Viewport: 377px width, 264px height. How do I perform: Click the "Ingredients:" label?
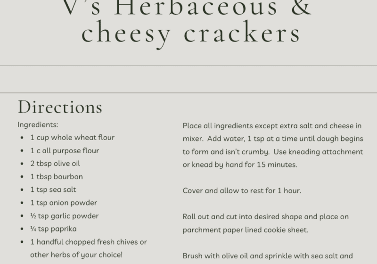pos(38,125)
